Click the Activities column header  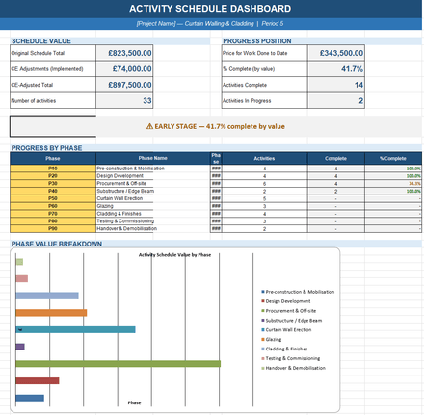coord(264,158)
